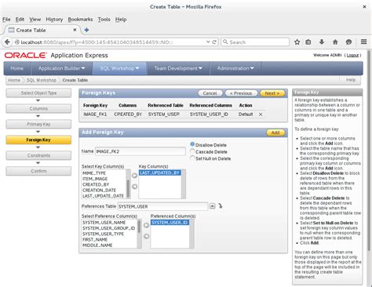The height and width of the screenshot is (287, 372).
Task: Click the Select Key Columns list scrollbar
Action: [128, 183]
